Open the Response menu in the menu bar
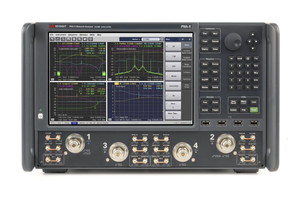The width and height of the screenshot is (306, 207). click(73, 35)
